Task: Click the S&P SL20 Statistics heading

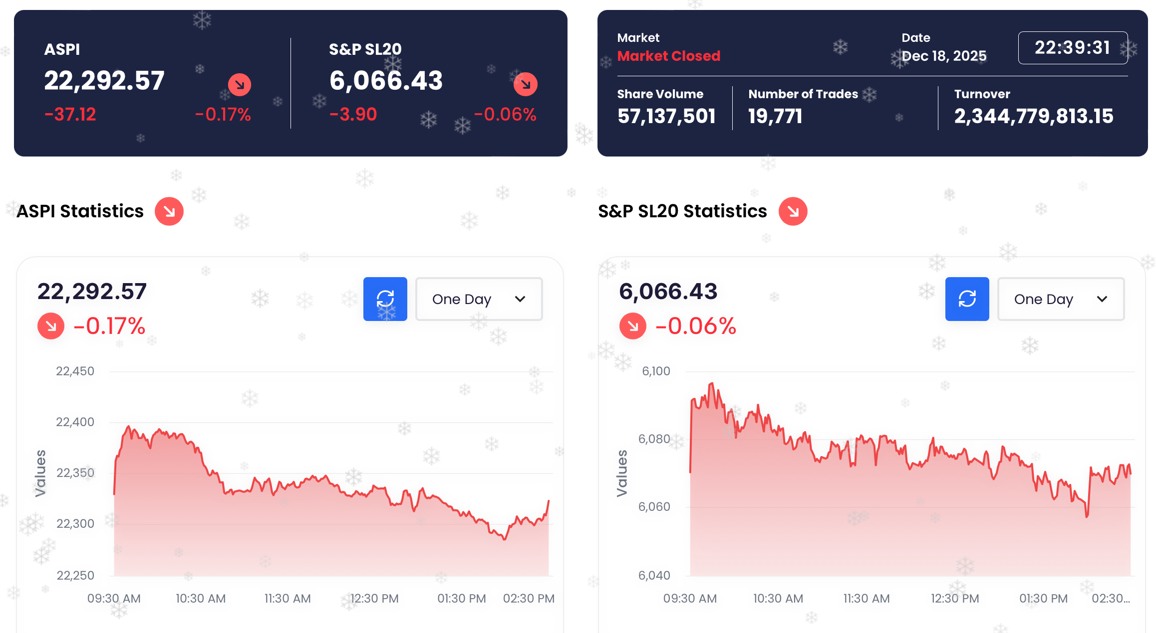Action: coord(682,211)
